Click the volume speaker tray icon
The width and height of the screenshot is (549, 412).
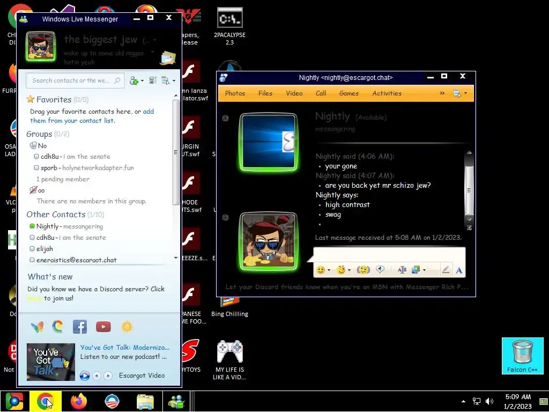[x=489, y=401]
